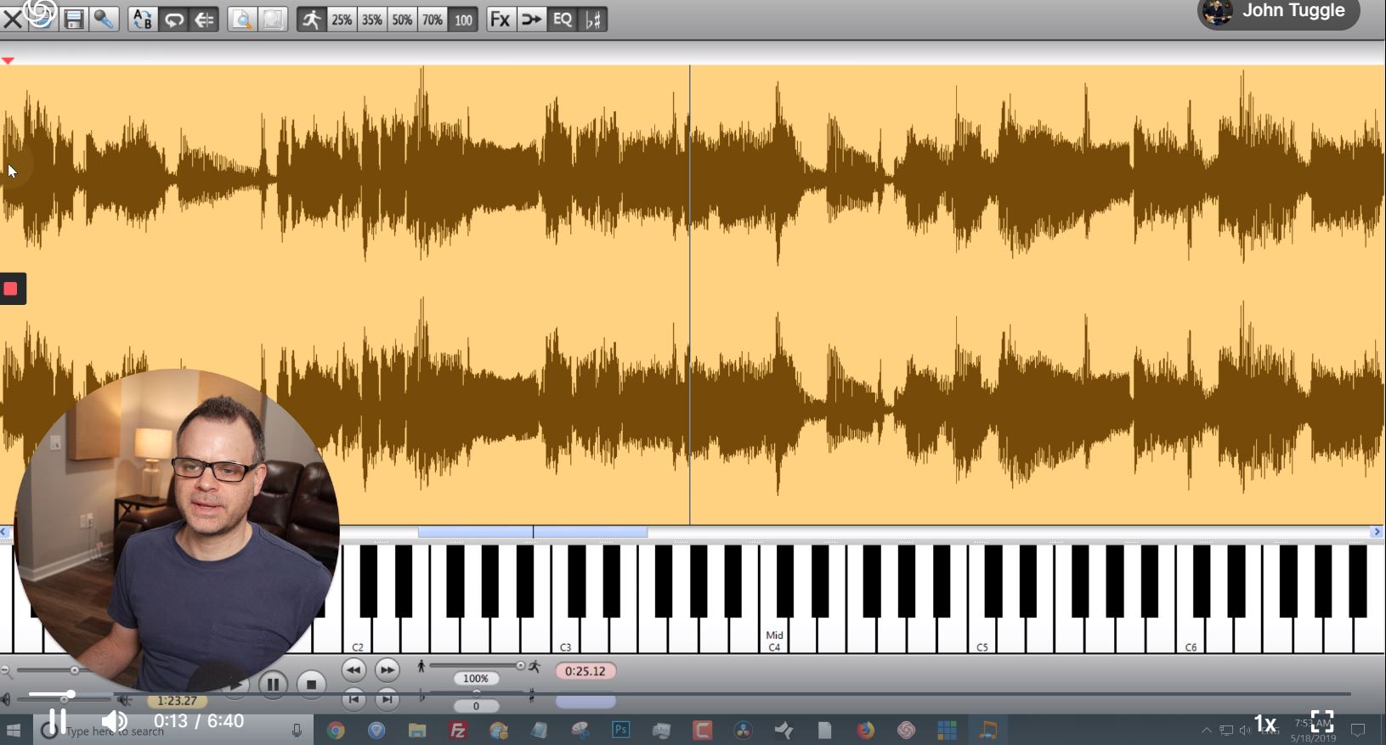The width and height of the screenshot is (1386, 745).
Task: Click the running man speed icon
Action: [x=311, y=19]
